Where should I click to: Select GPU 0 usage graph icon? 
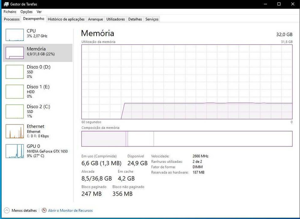pyautogui.click(x=15, y=151)
